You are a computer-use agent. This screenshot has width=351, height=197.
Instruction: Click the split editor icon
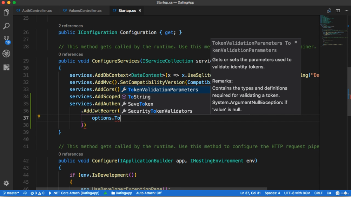[338, 11]
